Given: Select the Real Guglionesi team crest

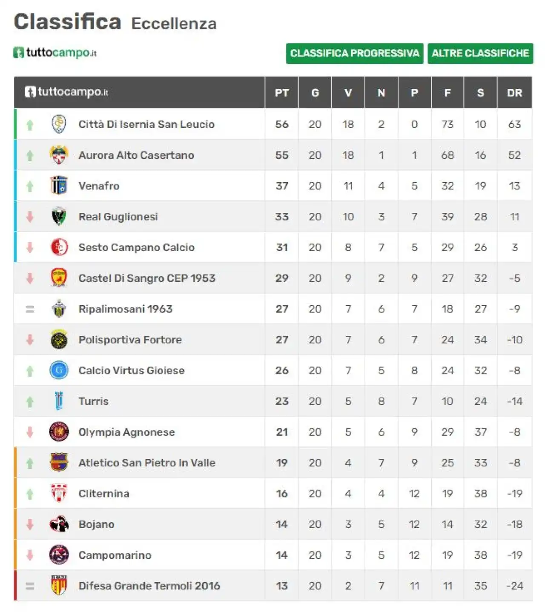Looking at the screenshot, I should tap(59, 216).
